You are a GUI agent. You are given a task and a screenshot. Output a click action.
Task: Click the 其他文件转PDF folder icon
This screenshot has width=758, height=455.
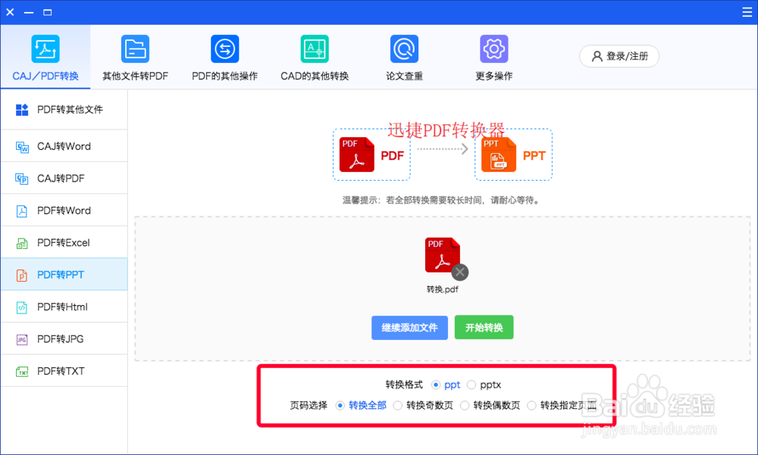(x=135, y=48)
